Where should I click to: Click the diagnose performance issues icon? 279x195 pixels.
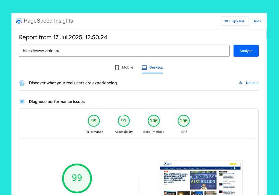tap(22, 102)
